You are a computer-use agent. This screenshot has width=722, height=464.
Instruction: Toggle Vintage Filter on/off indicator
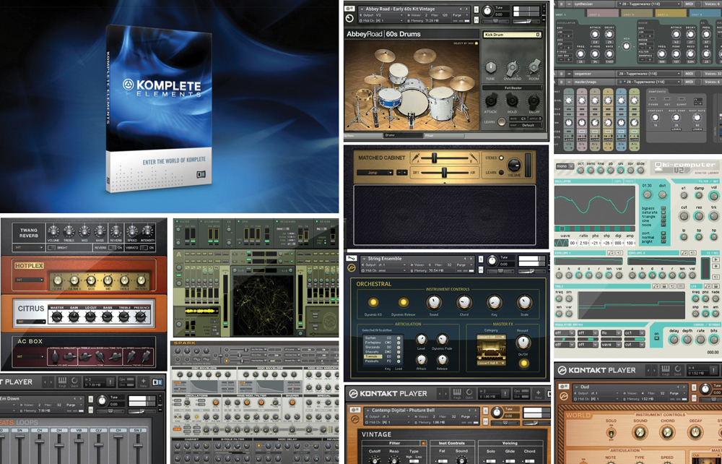point(423,443)
